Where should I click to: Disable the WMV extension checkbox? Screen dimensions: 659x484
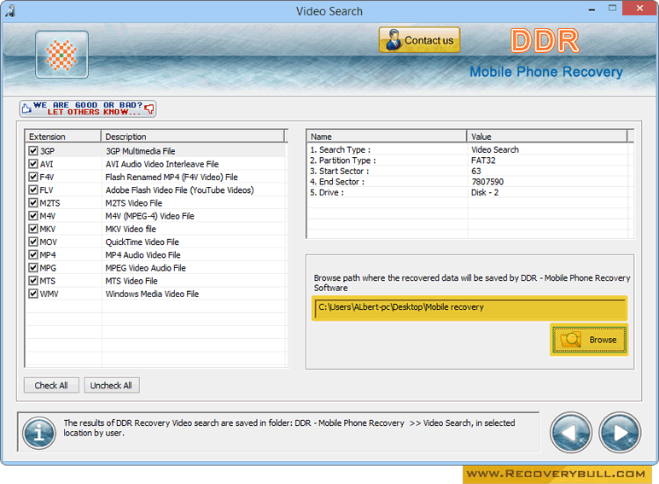[33, 294]
